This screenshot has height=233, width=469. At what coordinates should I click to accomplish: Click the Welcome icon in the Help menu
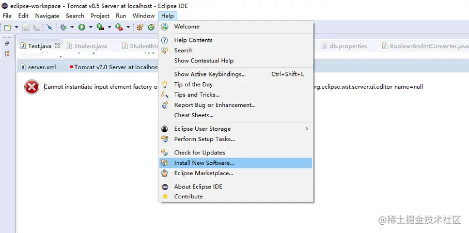tap(164, 27)
